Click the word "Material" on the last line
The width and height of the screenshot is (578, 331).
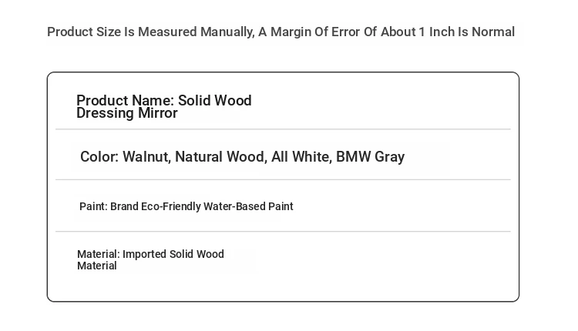pos(97,266)
